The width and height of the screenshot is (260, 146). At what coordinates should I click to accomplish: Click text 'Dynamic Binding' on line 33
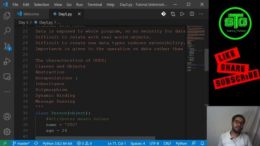point(55,96)
